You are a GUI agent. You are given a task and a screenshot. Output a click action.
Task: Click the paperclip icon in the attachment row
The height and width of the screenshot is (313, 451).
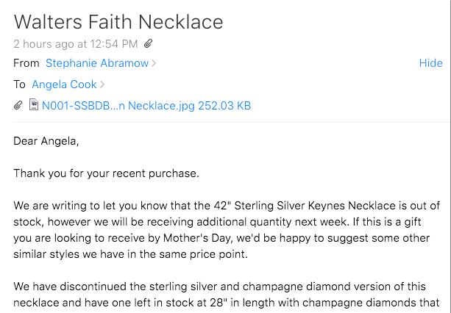click(x=18, y=105)
